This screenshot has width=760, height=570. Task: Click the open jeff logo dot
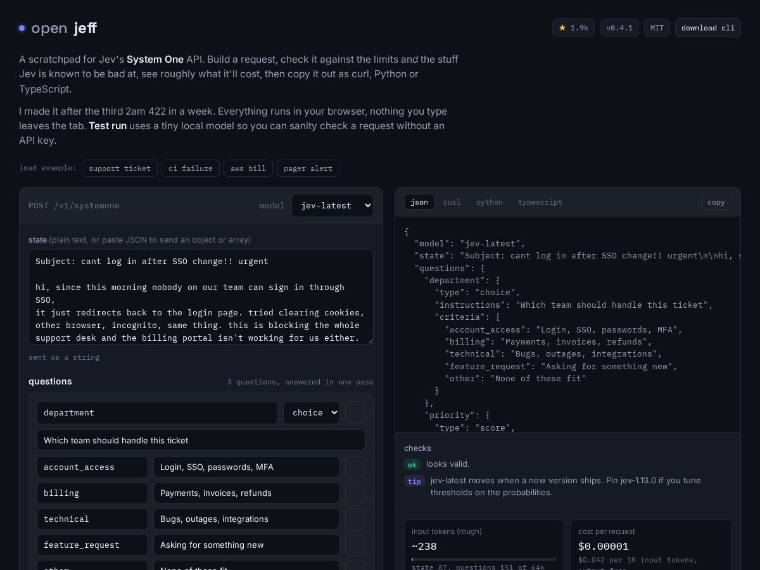pyautogui.click(x=22, y=28)
